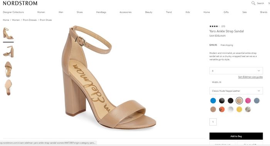Click the Search text field
Viewport: 270px width, 146px height.
260,3
